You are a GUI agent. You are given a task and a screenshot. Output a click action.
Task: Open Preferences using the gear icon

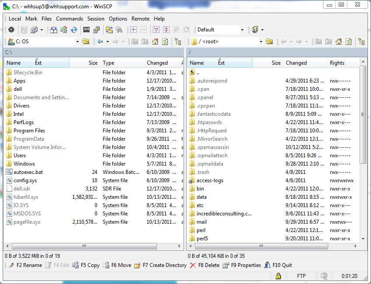11,30
